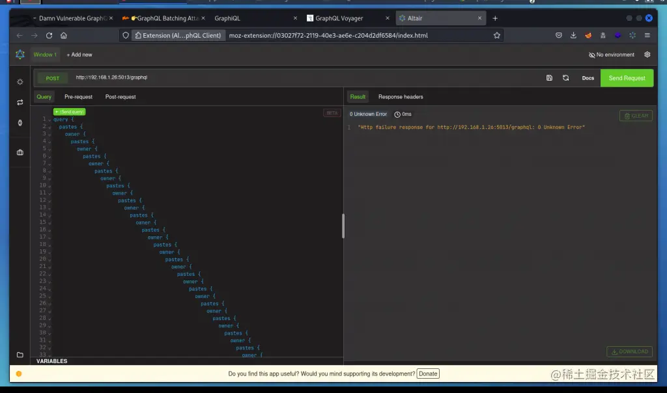Viewport: 667px width, 393px height.
Task: Click the Donate button
Action: [x=428, y=374]
